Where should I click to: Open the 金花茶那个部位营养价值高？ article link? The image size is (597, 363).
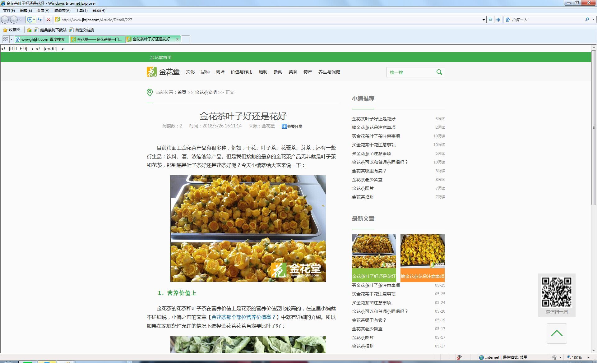(x=243, y=317)
